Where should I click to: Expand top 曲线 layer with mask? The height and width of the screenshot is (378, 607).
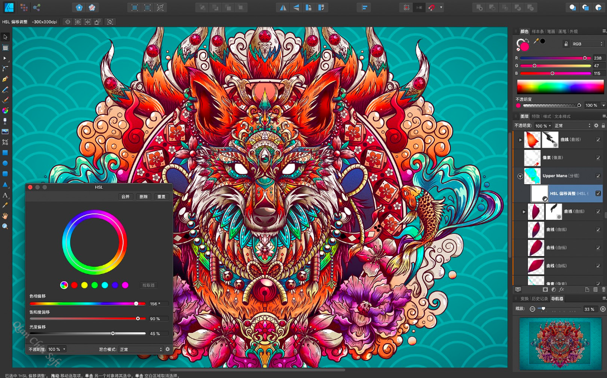pos(520,140)
